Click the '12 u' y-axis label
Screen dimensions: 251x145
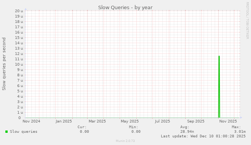19,54
